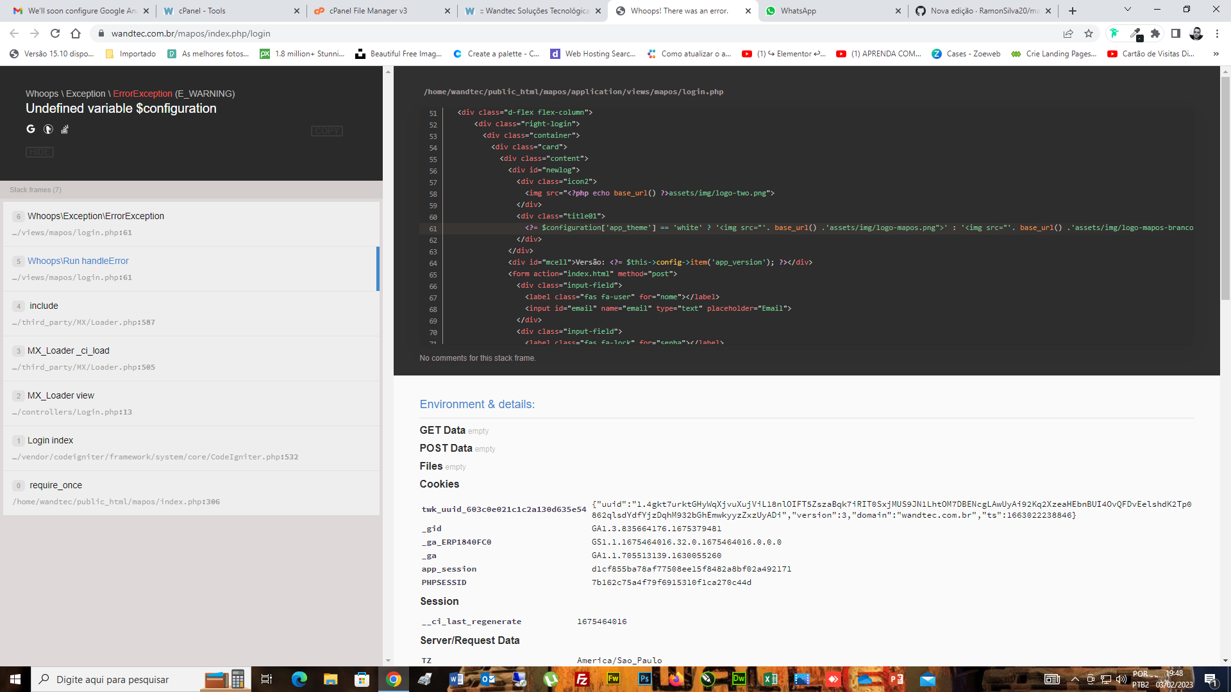
Task: Switch to the cPanel File Manager v3 tab
Action: [372, 11]
